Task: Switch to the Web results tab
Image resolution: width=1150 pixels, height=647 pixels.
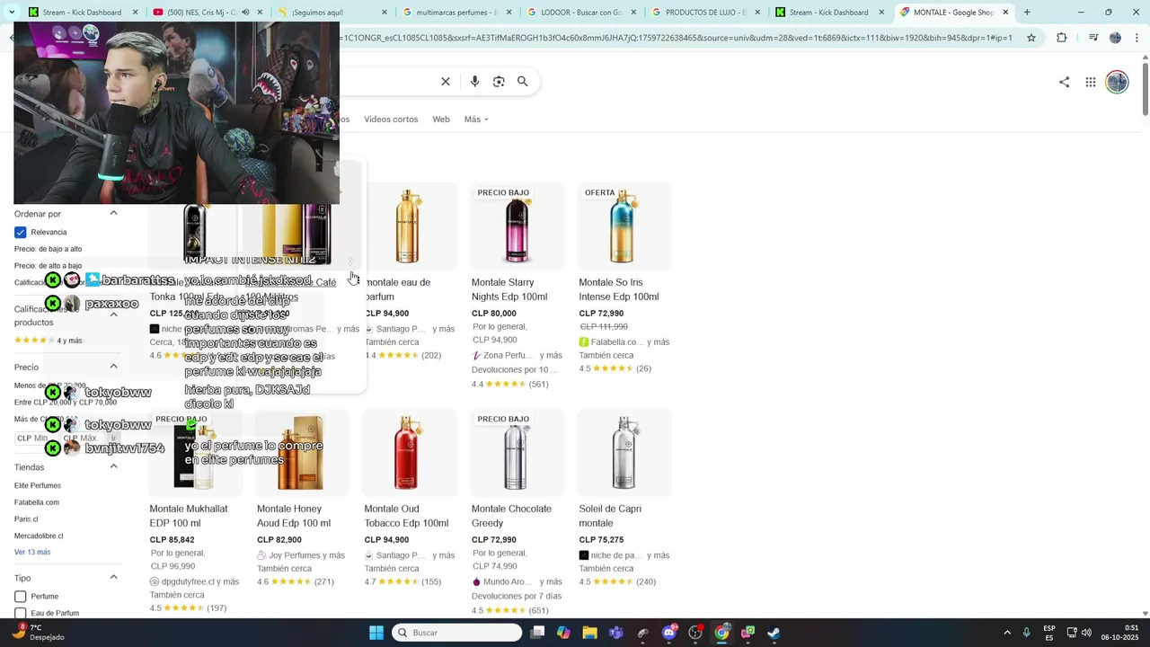Action: [441, 120]
